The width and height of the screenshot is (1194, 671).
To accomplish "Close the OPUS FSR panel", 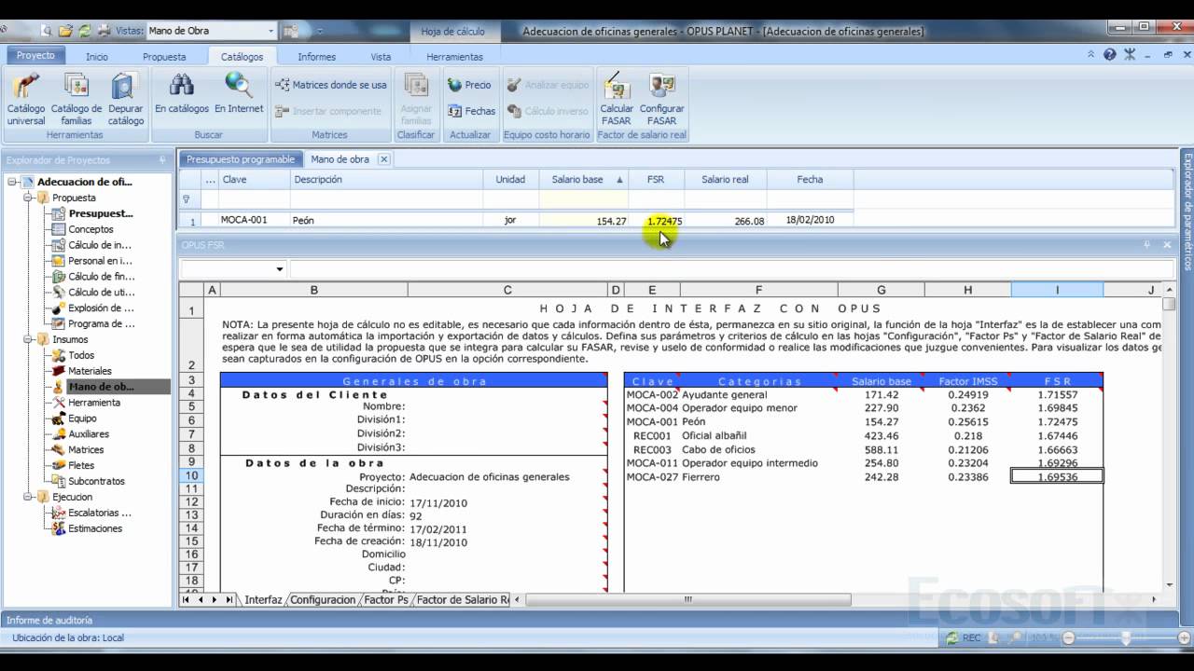I will tap(1167, 245).
